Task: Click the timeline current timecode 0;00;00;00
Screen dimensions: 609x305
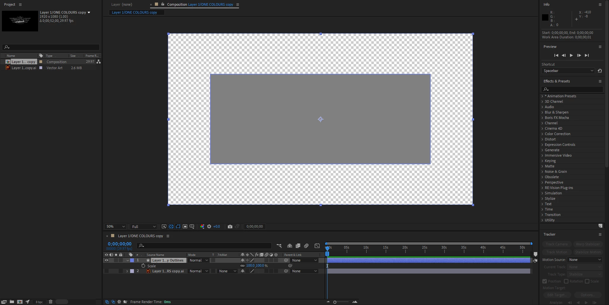Action: tap(120, 244)
